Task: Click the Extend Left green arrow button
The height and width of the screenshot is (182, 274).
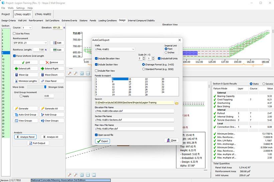Action: (x=25, y=69)
